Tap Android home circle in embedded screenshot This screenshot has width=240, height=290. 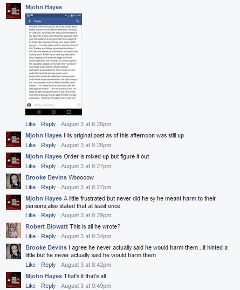(x=53, y=112)
